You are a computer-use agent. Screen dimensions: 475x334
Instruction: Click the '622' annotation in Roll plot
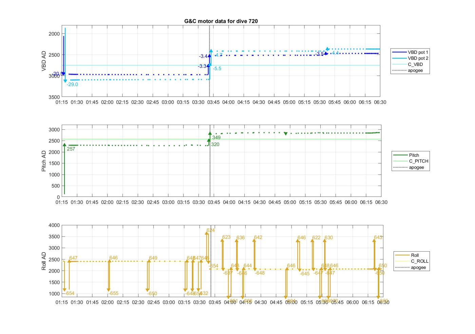[x=316, y=237]
